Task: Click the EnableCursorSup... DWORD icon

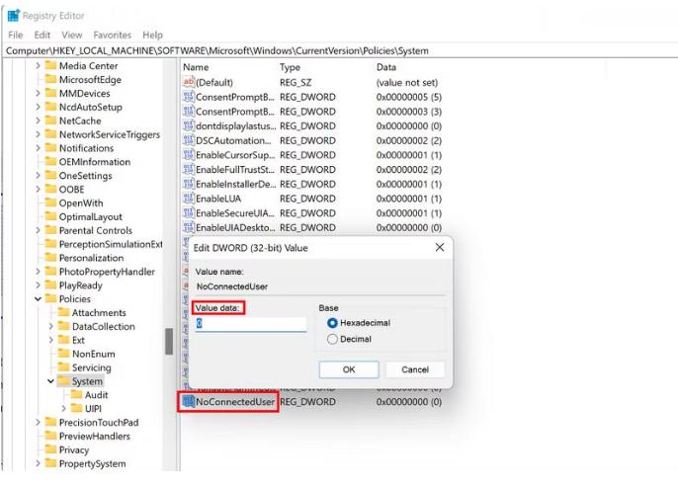Action: click(189, 155)
